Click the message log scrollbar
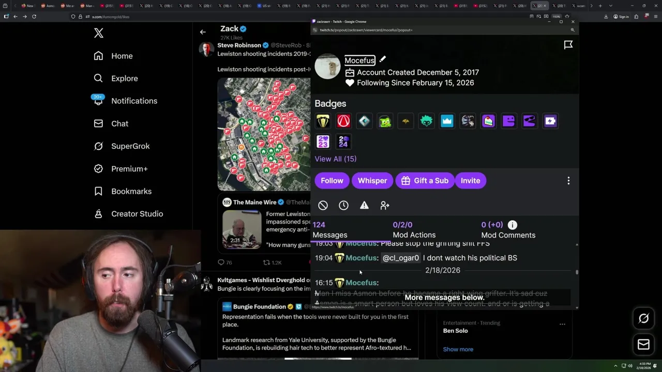The width and height of the screenshot is (662, 372). coord(577,272)
